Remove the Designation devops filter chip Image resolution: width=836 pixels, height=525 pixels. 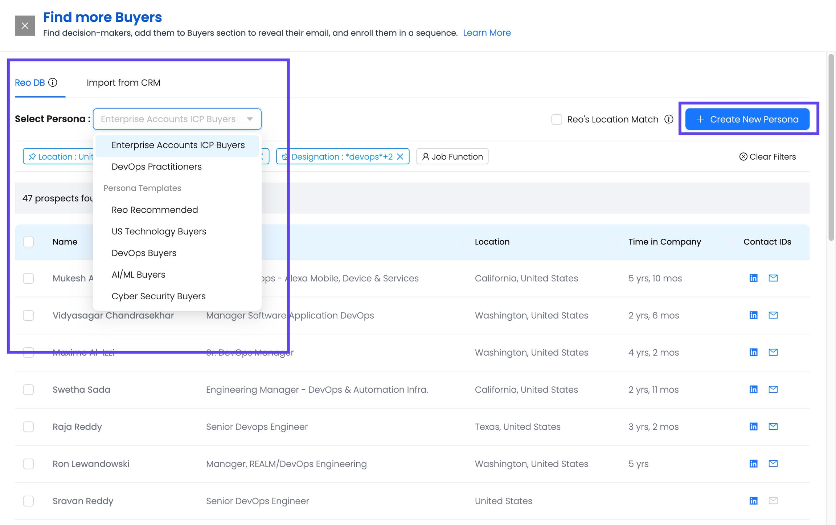pos(400,156)
